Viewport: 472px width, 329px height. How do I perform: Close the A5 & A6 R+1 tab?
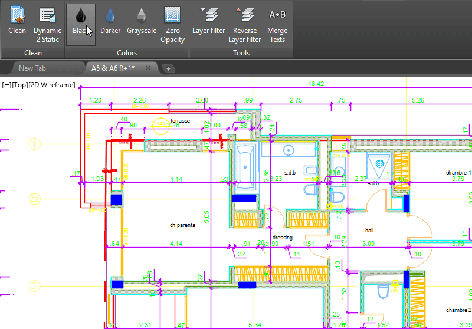click(x=149, y=68)
